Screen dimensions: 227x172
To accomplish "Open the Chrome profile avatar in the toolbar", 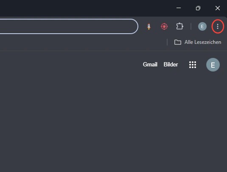I will 202,26.
